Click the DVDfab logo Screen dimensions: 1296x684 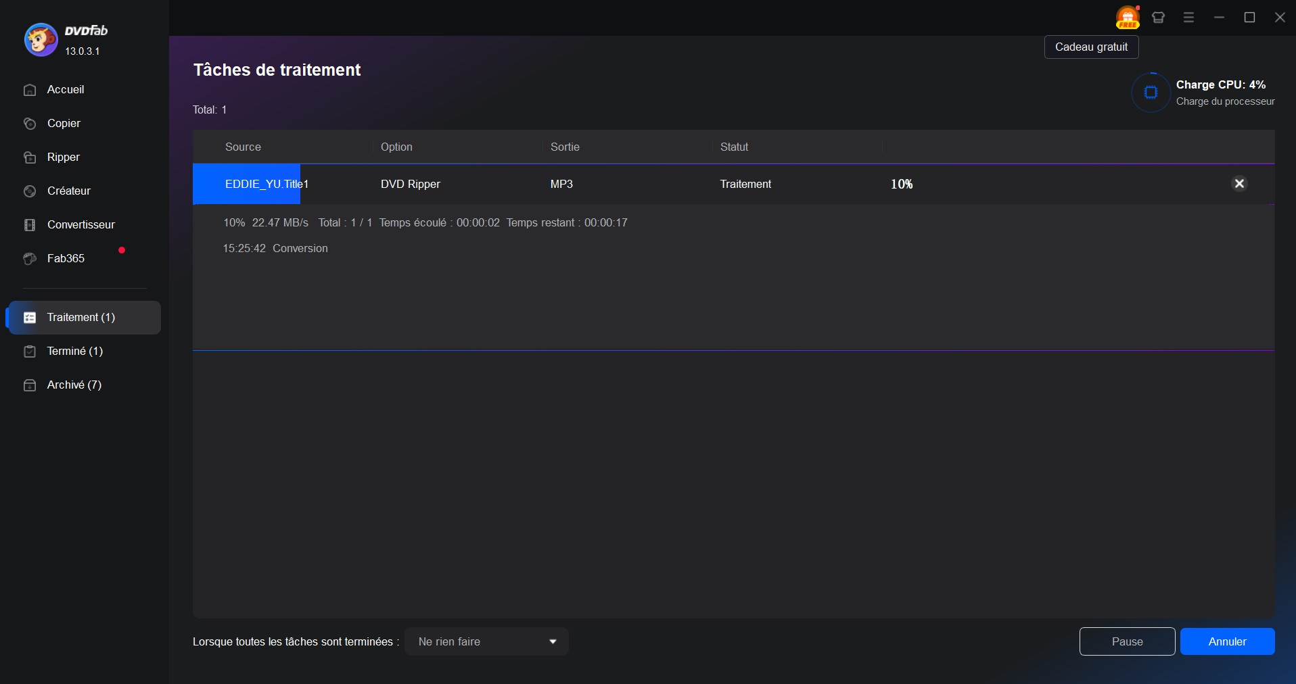[x=41, y=39]
